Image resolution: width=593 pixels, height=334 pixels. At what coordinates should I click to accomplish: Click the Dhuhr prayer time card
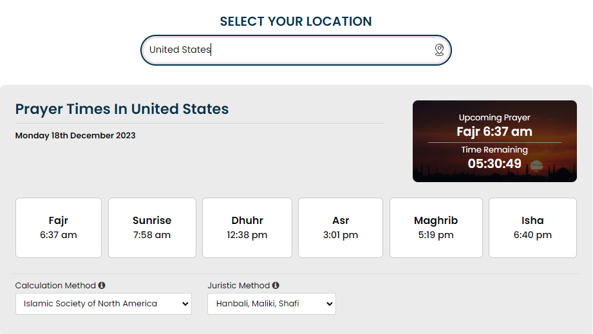coord(247,228)
